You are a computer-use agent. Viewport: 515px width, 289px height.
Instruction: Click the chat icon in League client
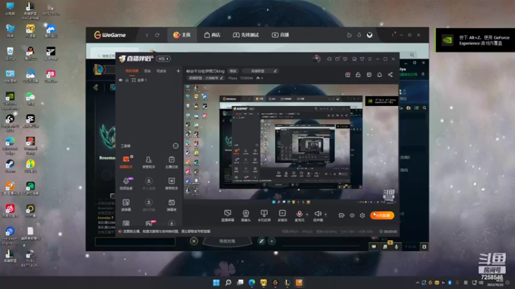point(374,247)
